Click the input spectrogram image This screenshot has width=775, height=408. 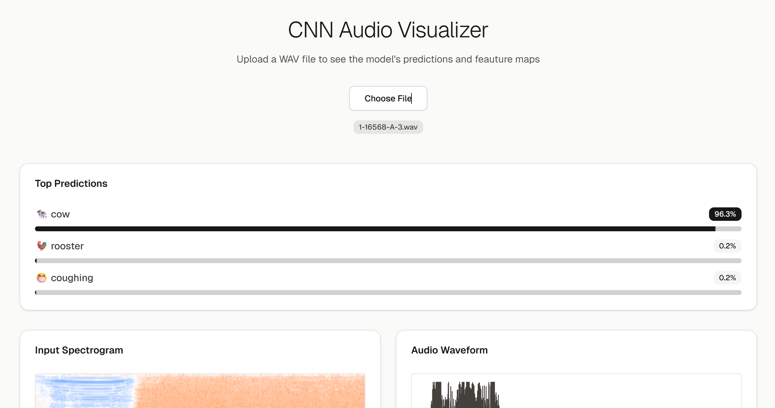200,391
